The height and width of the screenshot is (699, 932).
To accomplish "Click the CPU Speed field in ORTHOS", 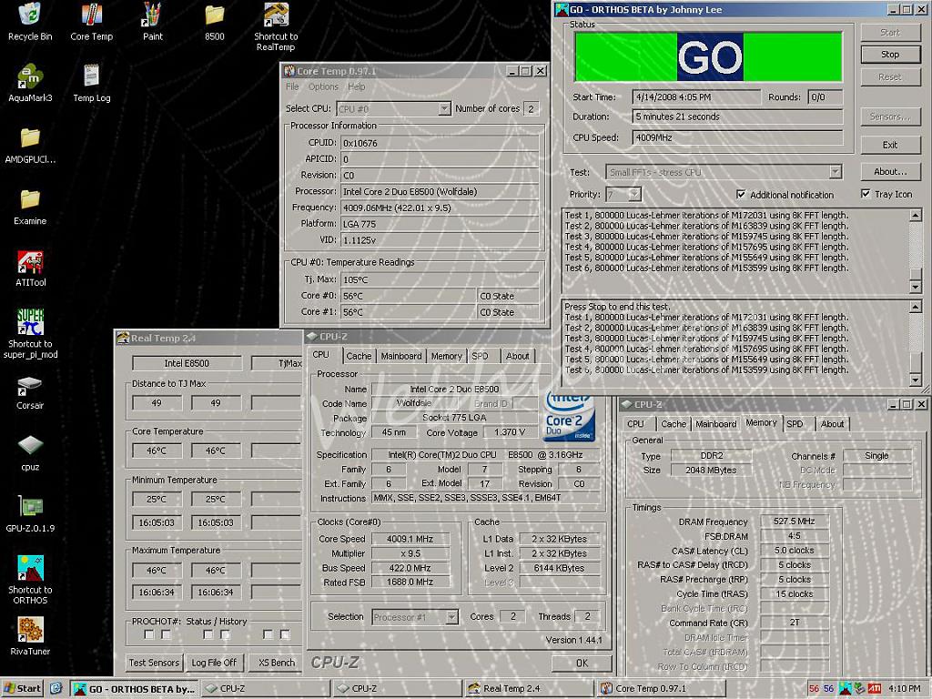I will pos(737,137).
